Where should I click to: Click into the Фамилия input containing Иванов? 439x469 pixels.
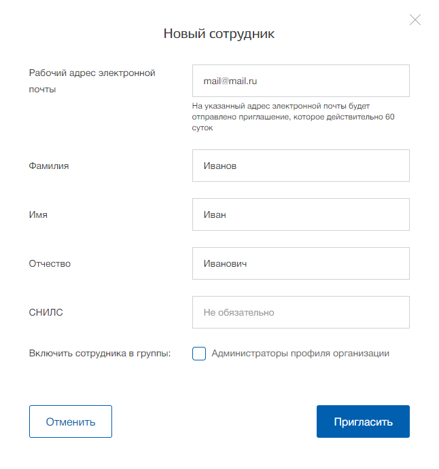pyautogui.click(x=300, y=166)
